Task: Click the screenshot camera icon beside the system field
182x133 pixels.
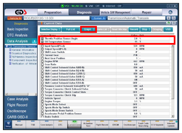Action: click(x=169, y=18)
